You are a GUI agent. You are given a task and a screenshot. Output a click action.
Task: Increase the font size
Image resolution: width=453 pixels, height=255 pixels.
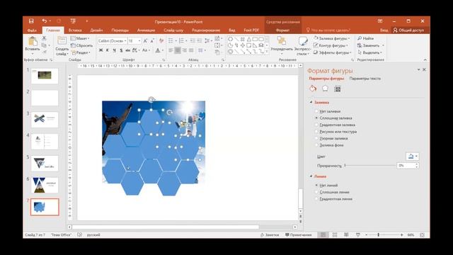tap(145, 41)
